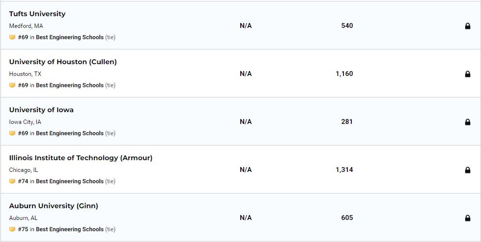The height and width of the screenshot is (242, 481).
Task: Click the lock icon in Tufts University row
Action: 468,26
